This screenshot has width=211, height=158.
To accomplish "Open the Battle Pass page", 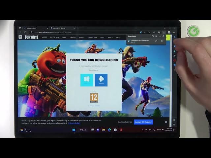I will click(x=54, y=37).
